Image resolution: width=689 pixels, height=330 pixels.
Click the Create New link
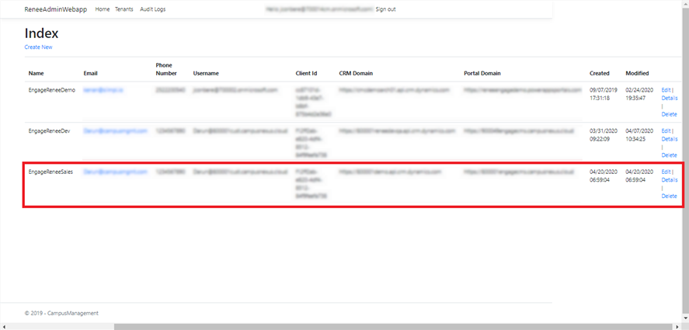coord(38,47)
